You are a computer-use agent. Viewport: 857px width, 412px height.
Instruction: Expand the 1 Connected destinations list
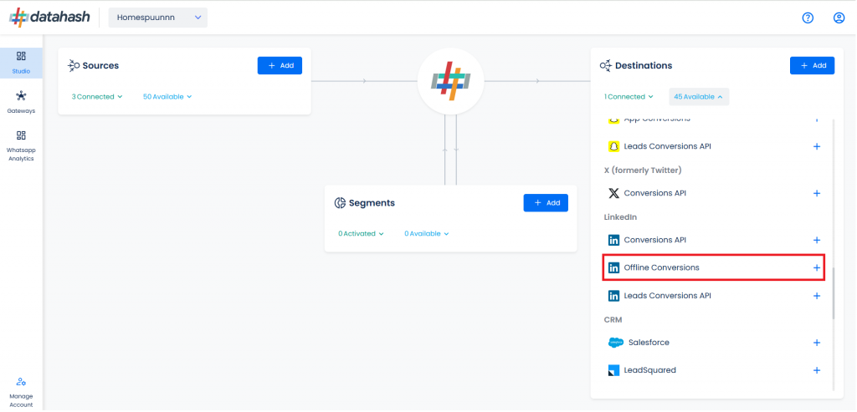pos(629,97)
